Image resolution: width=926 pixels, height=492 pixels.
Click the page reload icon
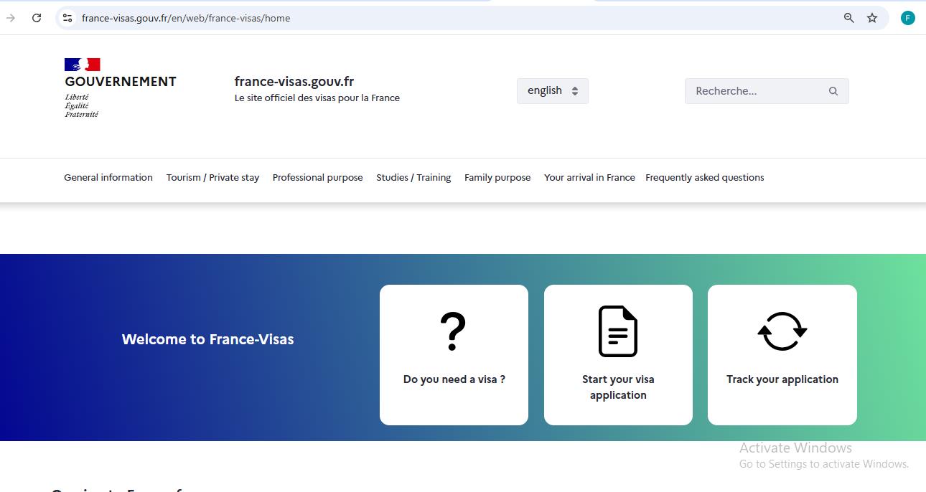[x=37, y=17]
